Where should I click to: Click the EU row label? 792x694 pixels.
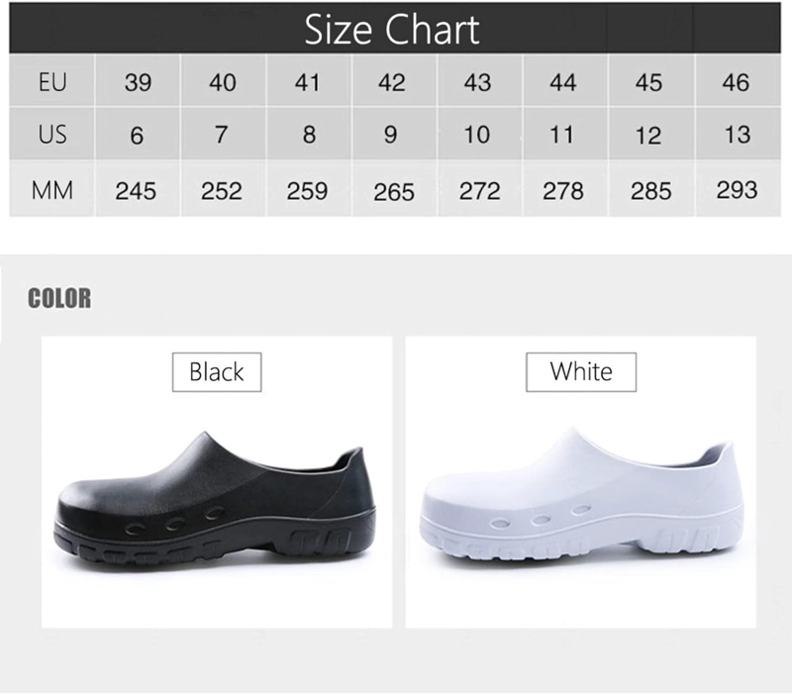click(52, 81)
